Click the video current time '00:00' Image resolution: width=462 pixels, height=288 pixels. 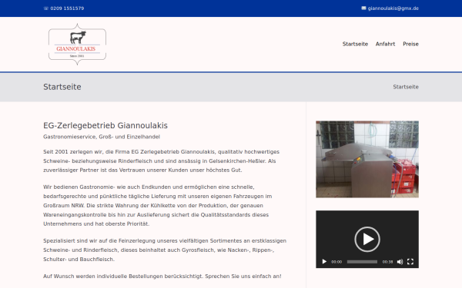pyautogui.click(x=336, y=262)
